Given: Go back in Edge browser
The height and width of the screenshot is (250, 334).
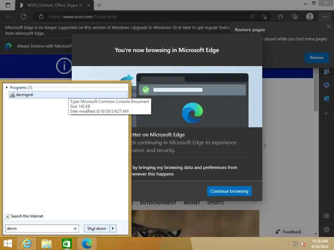Looking at the screenshot, I should pos(9,17).
